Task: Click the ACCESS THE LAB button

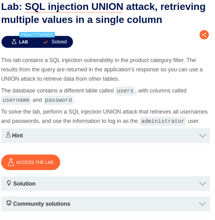Action: [31, 162]
